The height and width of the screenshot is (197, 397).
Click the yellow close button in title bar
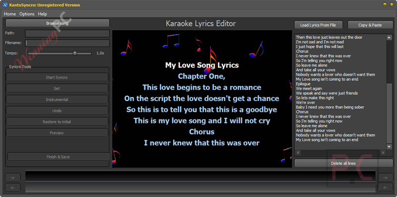pyautogui.click(x=391, y=5)
